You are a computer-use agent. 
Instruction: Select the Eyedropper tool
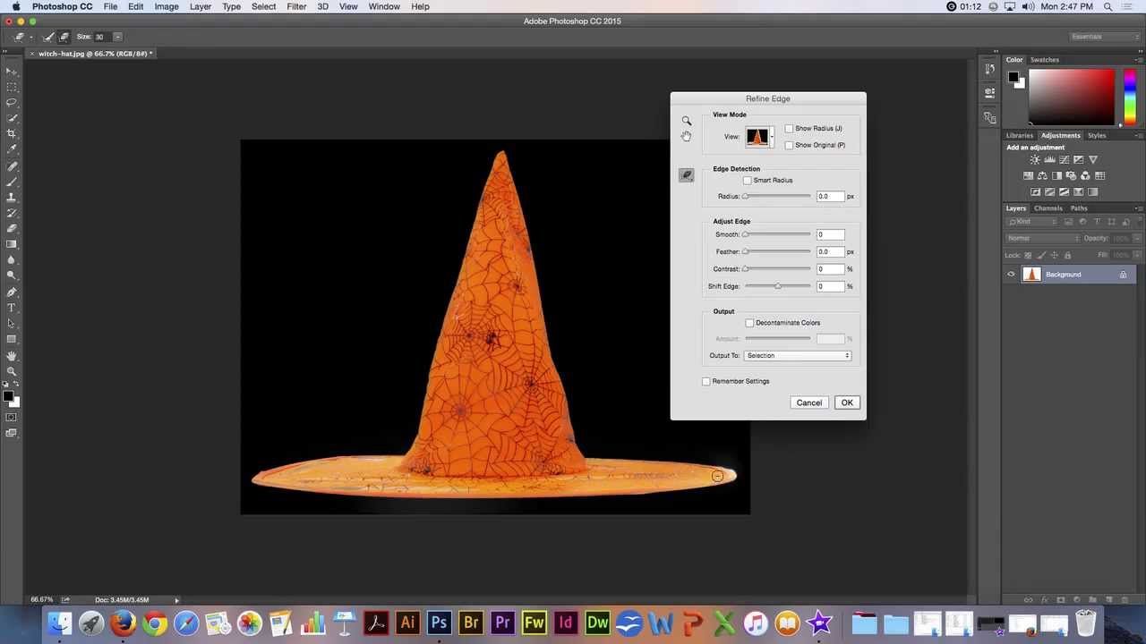click(x=12, y=148)
